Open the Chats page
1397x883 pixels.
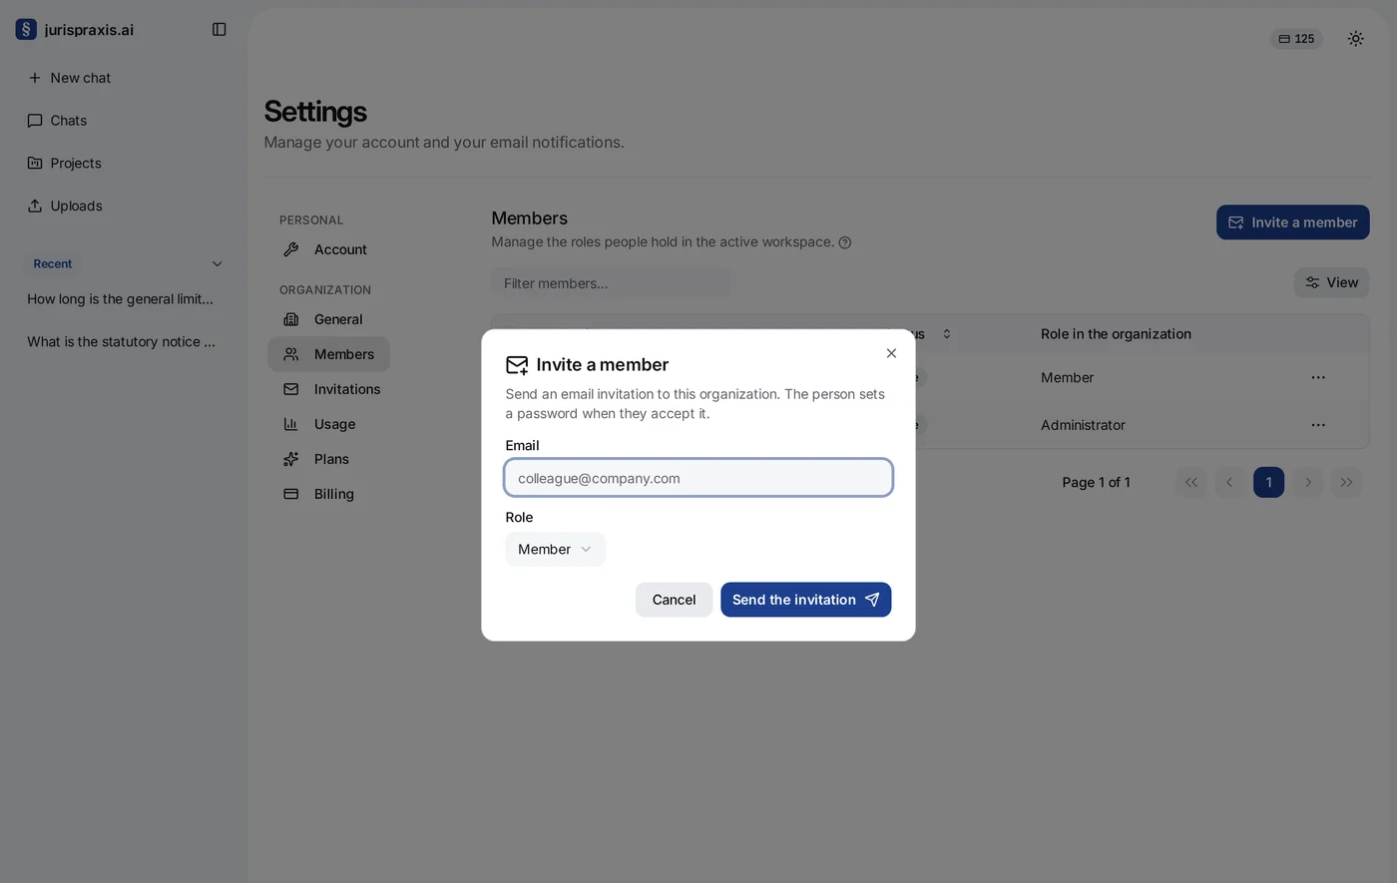tap(124, 121)
